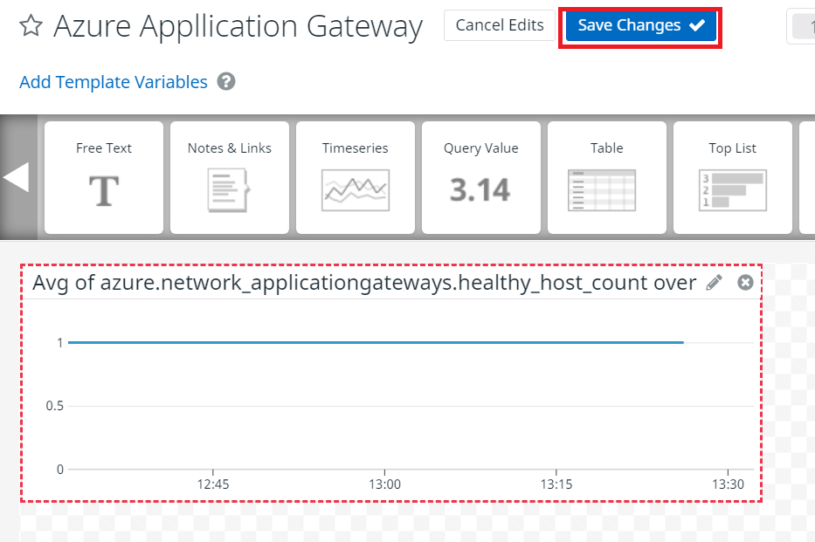Screen dimensions: 815x542
Task: Click the 13:15 time axis label
Action: [x=556, y=484]
